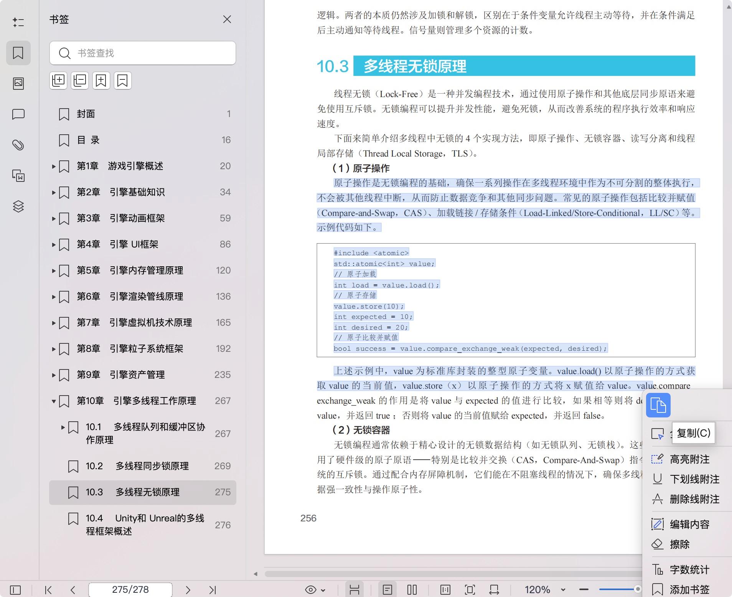Open 10.4 Unity和 Unreal的多线程框架概述 bookmark
The height and width of the screenshot is (597, 732).
(143, 525)
